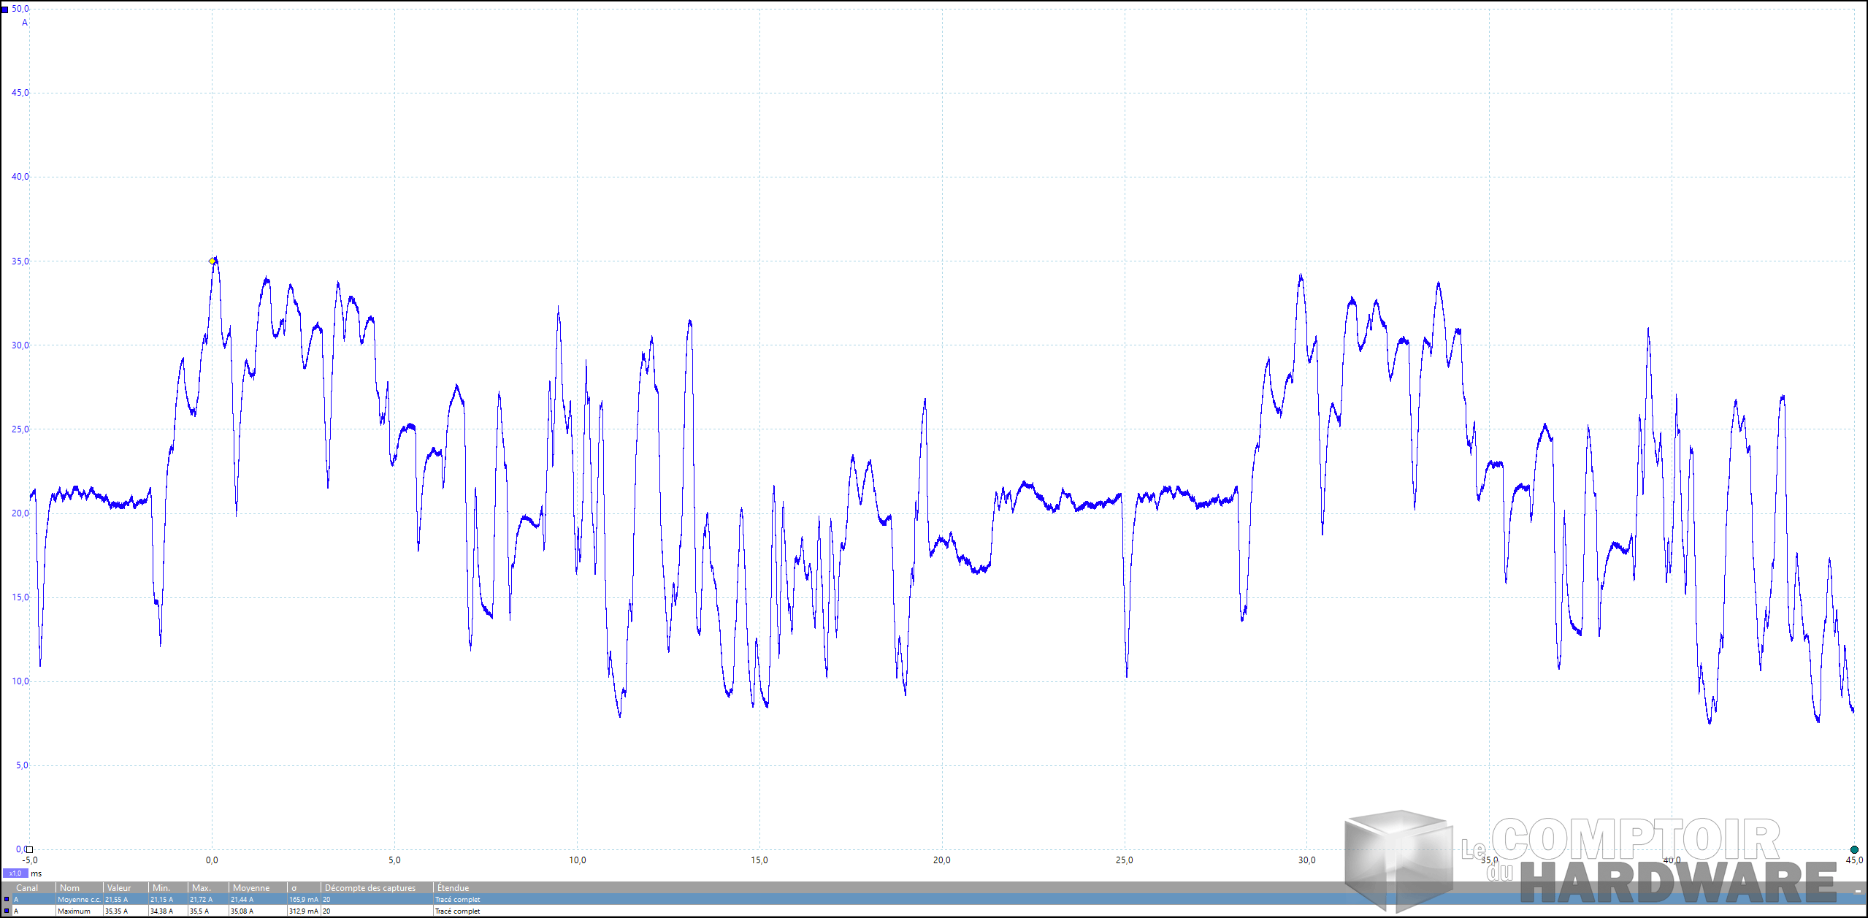Image resolution: width=1868 pixels, height=918 pixels.
Task: Click the Étendue column header
Action: (453, 888)
